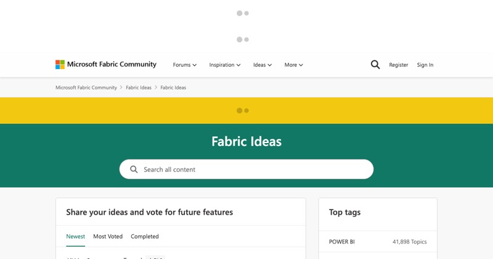Click the Microsoft logo in the header
This screenshot has width=493, height=259.
tap(60, 65)
